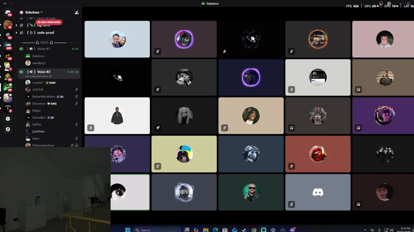Screen dimensions: 414x232
Task: Click speaker icon beside Voice #1 channel
Action: [21, 49]
